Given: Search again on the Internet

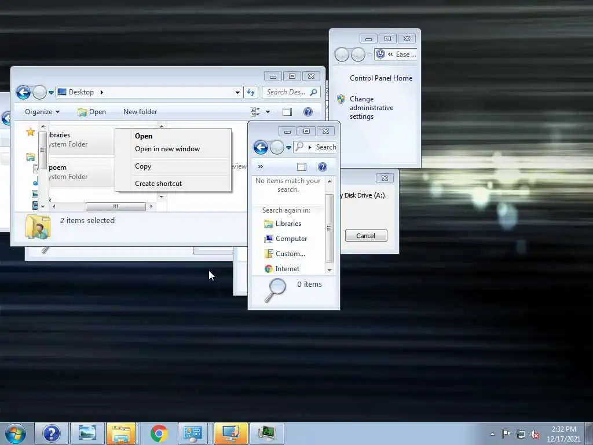Looking at the screenshot, I should [x=282, y=269].
